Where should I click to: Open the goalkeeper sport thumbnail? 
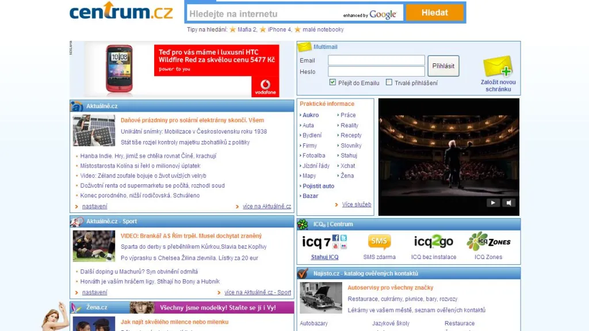(94, 246)
